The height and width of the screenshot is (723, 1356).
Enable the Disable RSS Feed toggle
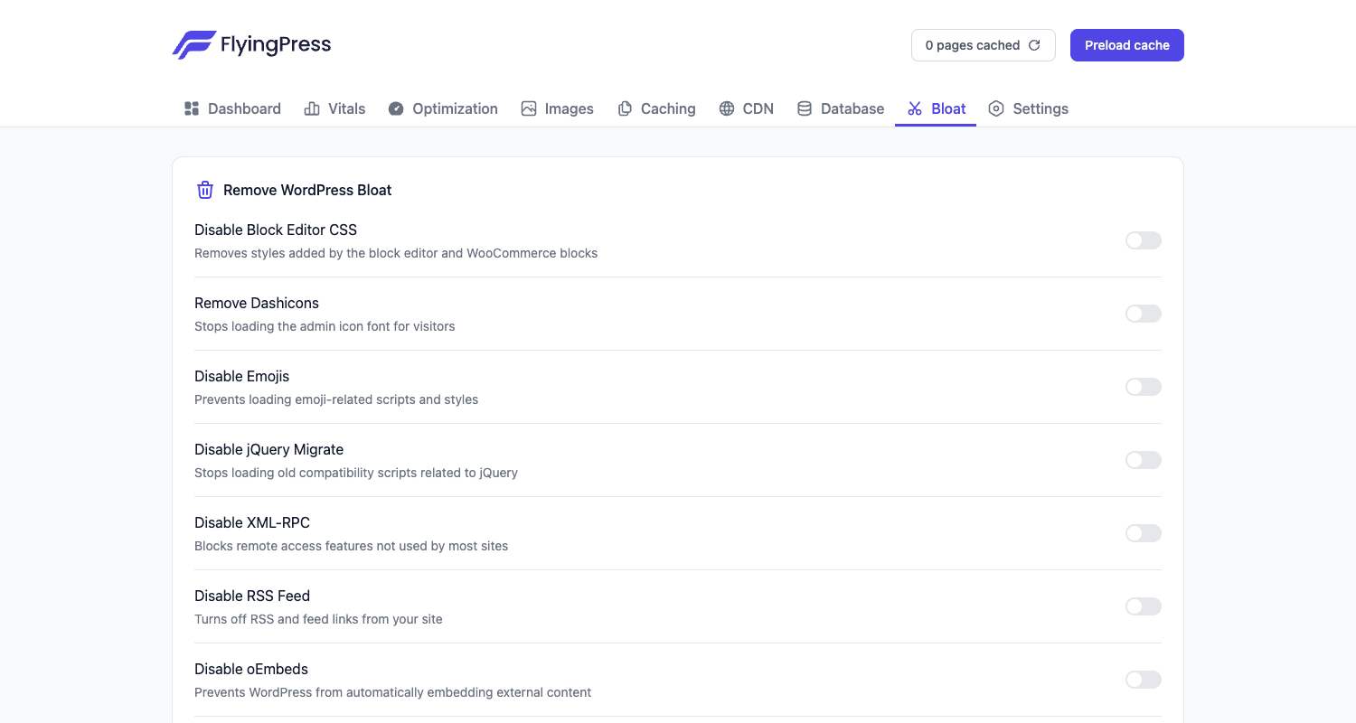[x=1143, y=606]
